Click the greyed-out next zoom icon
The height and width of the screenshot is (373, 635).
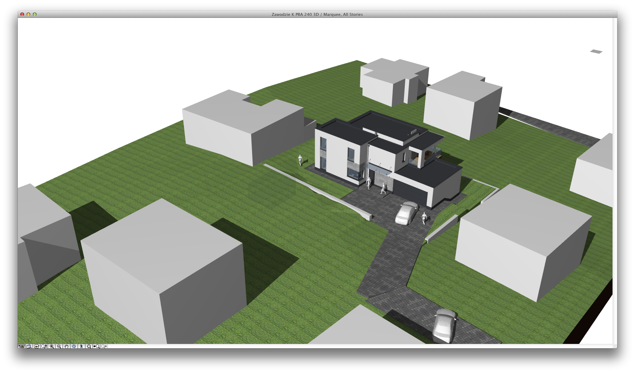[x=104, y=346]
